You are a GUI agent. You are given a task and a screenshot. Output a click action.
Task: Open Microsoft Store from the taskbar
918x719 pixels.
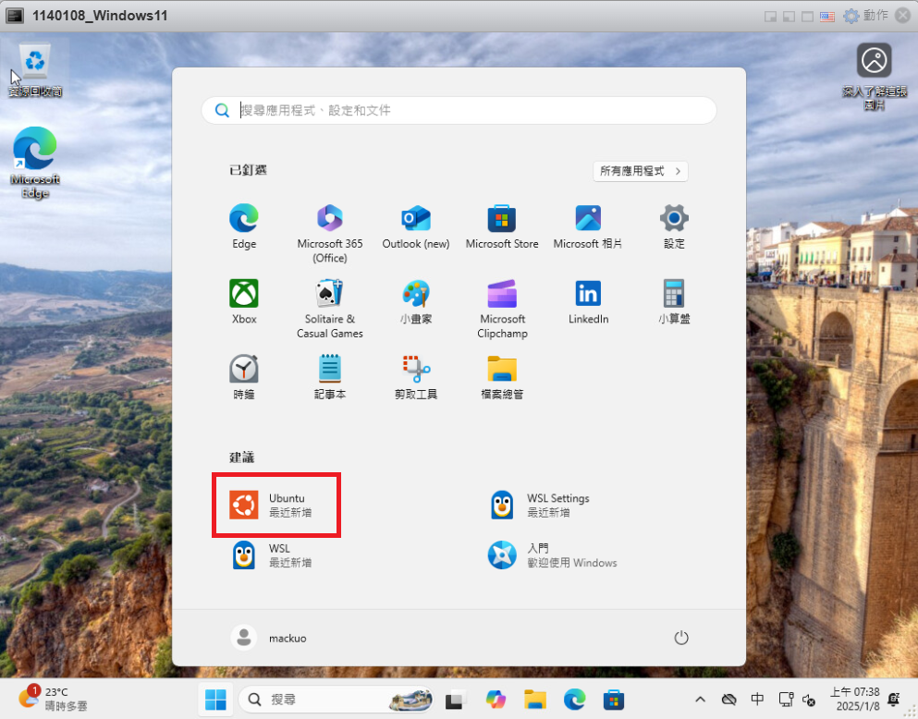coord(614,700)
